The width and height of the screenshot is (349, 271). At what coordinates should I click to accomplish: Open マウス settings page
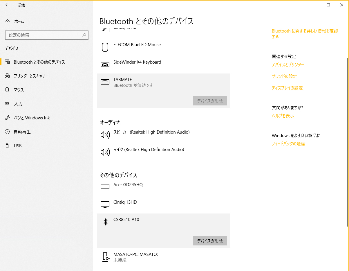pyautogui.click(x=19, y=90)
